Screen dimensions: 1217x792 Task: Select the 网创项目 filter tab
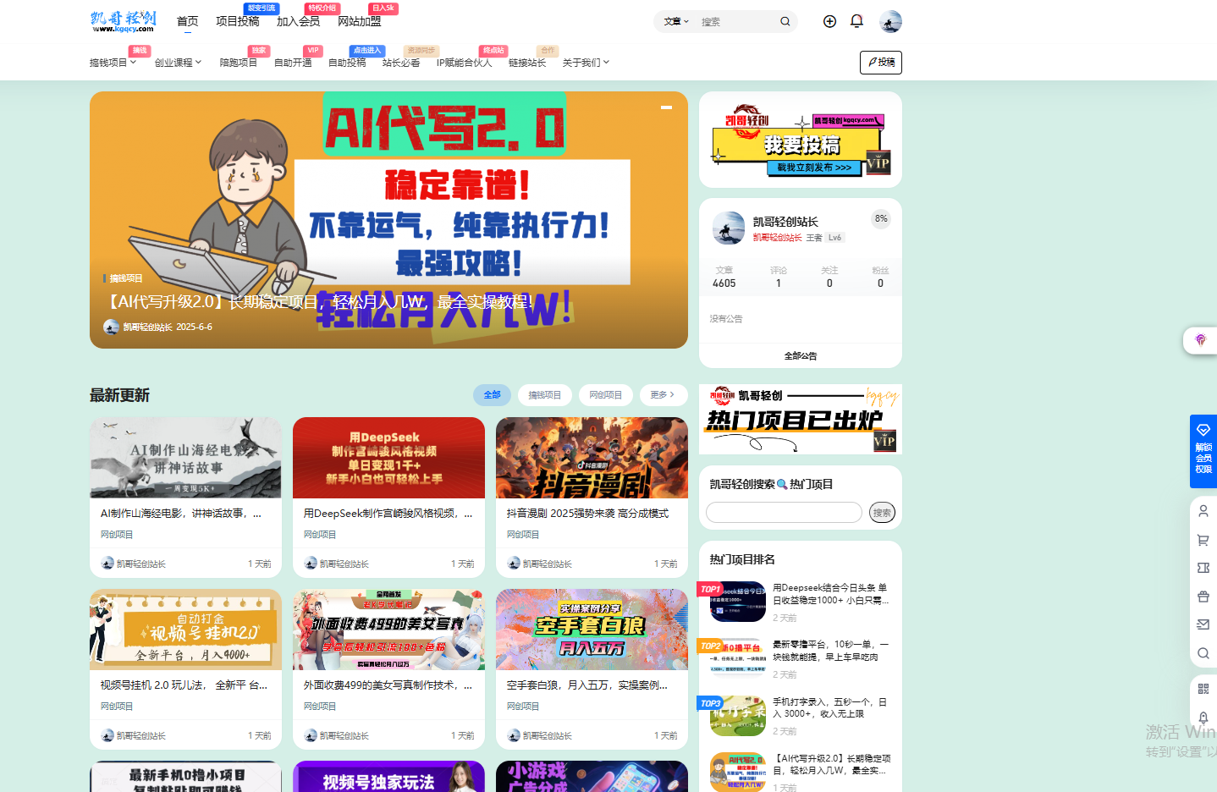tap(606, 395)
